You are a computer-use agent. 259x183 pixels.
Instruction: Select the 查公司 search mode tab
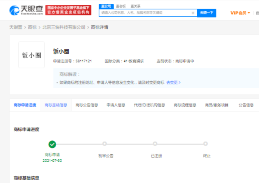coord(106,6)
